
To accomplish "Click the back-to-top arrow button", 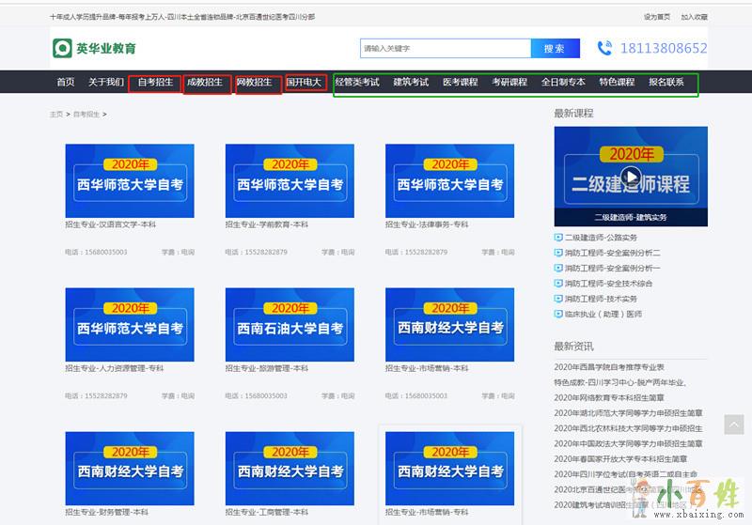I will 734,425.
